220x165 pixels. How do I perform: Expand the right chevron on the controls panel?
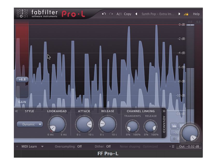164,111
